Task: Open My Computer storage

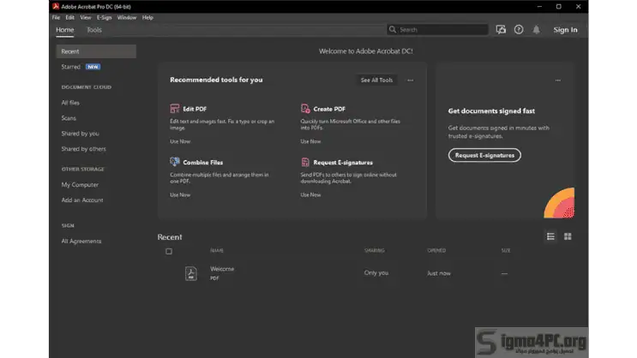Action: pyautogui.click(x=80, y=185)
